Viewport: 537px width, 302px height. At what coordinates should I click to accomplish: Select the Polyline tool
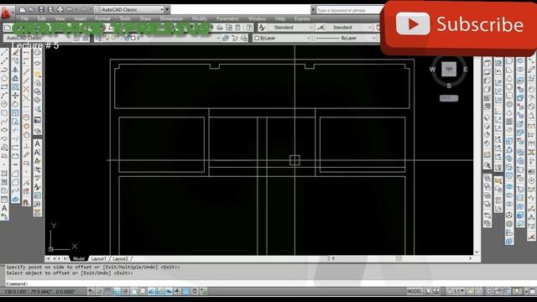(x=4, y=70)
